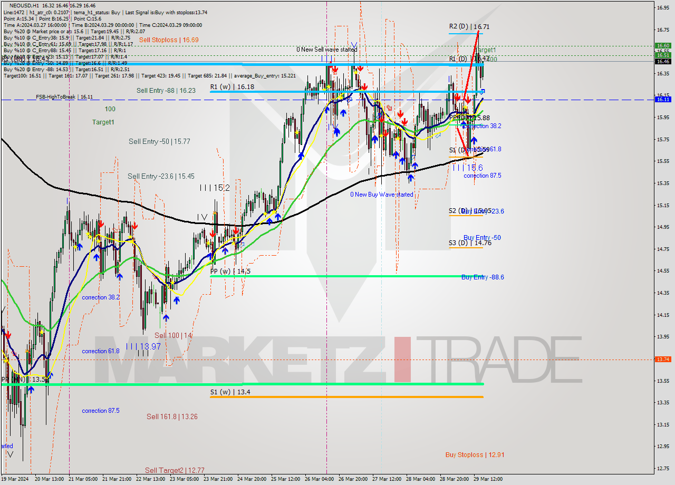This screenshot has height=485, width=675.
Task: Click the 15.35 price axis value
Action: (x=662, y=183)
